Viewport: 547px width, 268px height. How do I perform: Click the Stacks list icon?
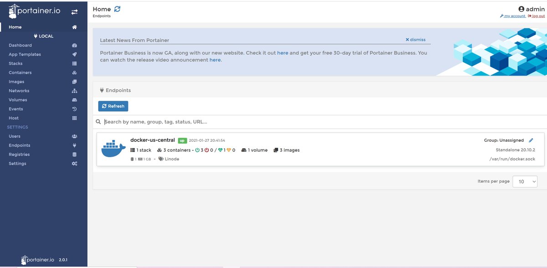74,63
